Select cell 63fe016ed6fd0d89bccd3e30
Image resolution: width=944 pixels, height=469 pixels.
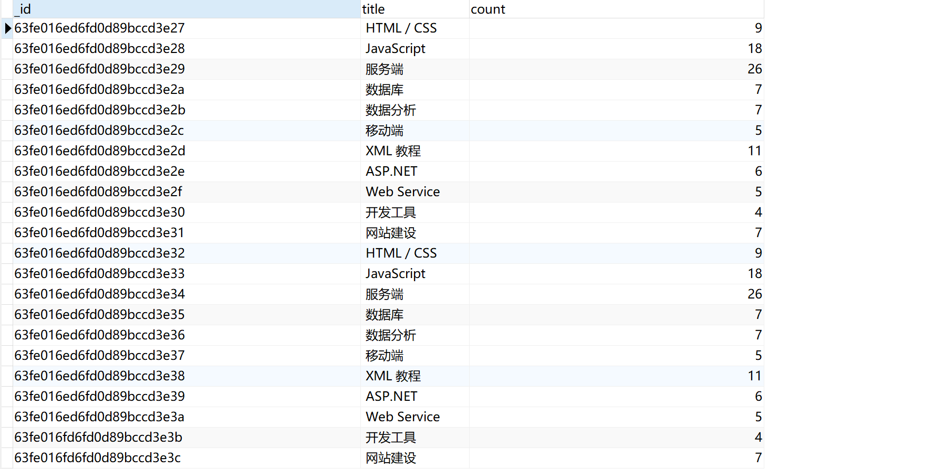tap(186, 212)
